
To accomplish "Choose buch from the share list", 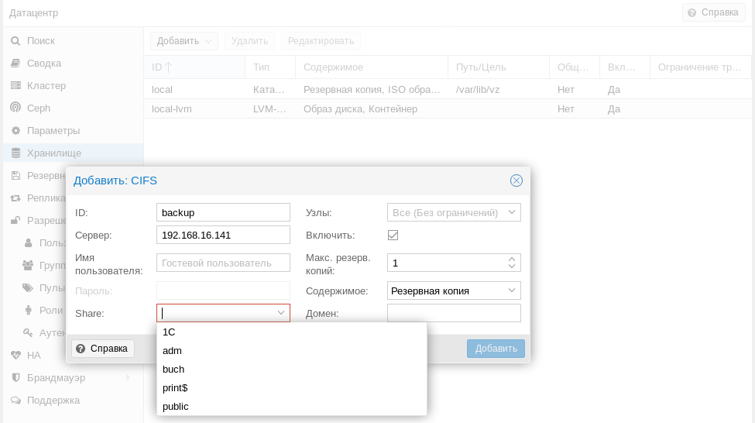I will click(x=173, y=369).
